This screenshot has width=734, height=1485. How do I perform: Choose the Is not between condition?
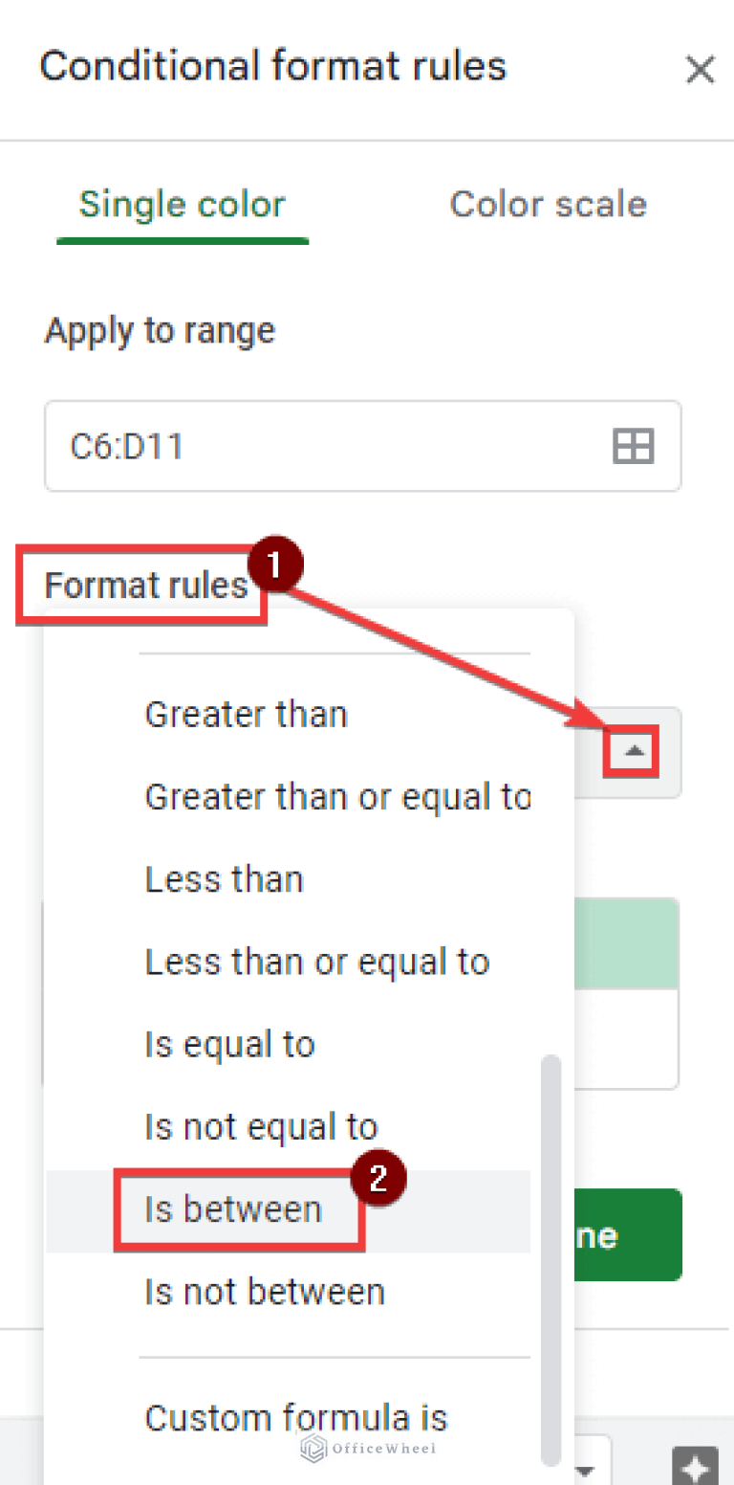point(263,1290)
